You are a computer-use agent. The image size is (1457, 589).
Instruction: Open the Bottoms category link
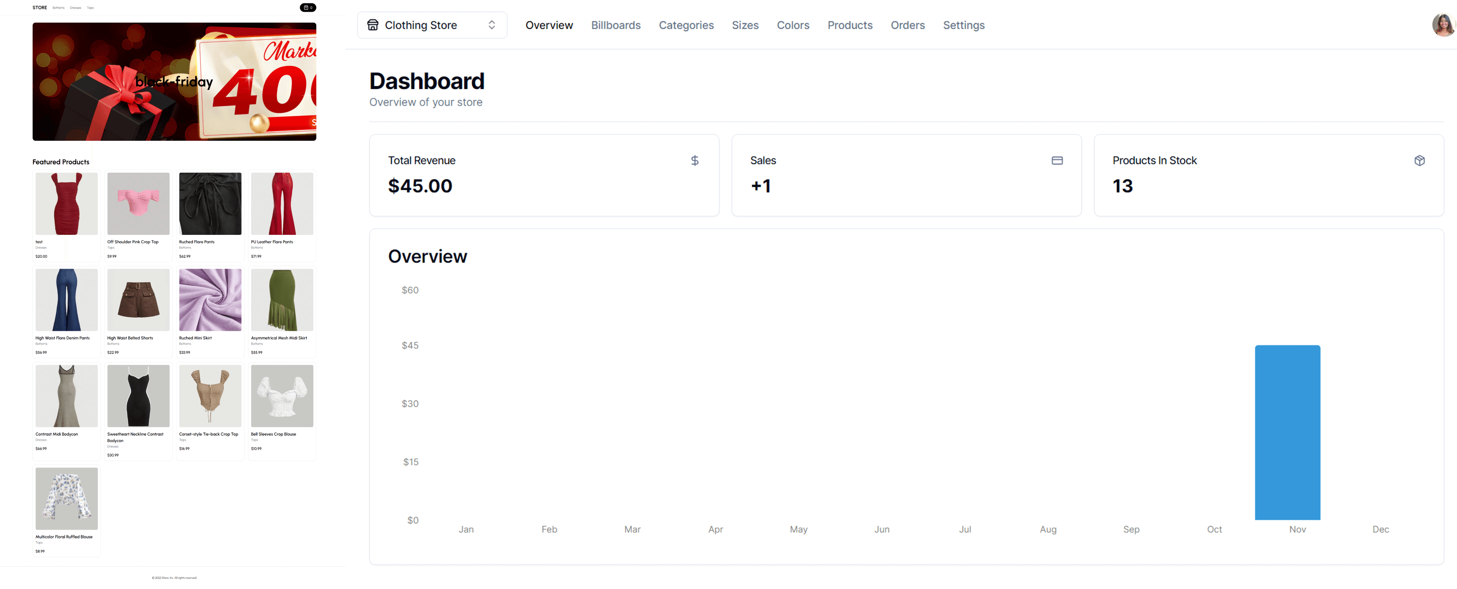pos(58,8)
